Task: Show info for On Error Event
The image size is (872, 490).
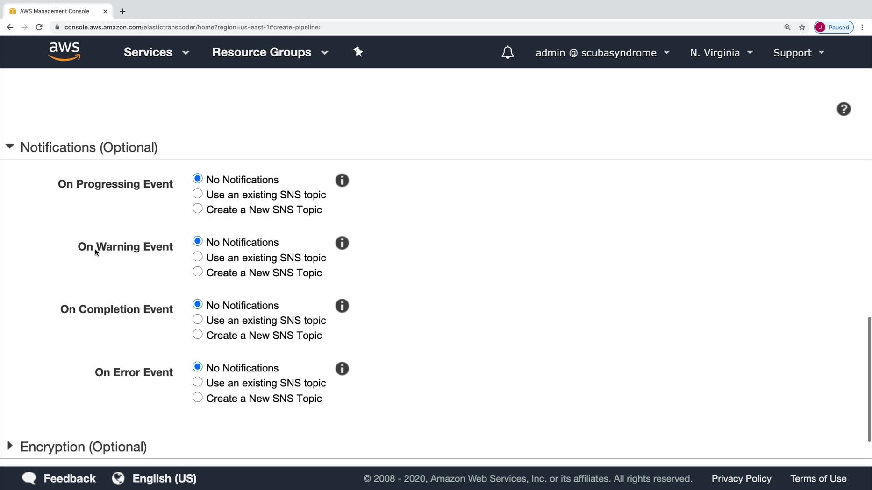Action: (x=342, y=369)
